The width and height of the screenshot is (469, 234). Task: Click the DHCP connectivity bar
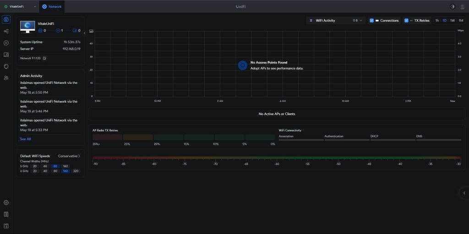[393, 140]
